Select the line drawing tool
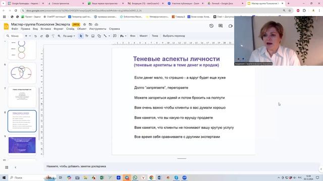 [x=105, y=36]
